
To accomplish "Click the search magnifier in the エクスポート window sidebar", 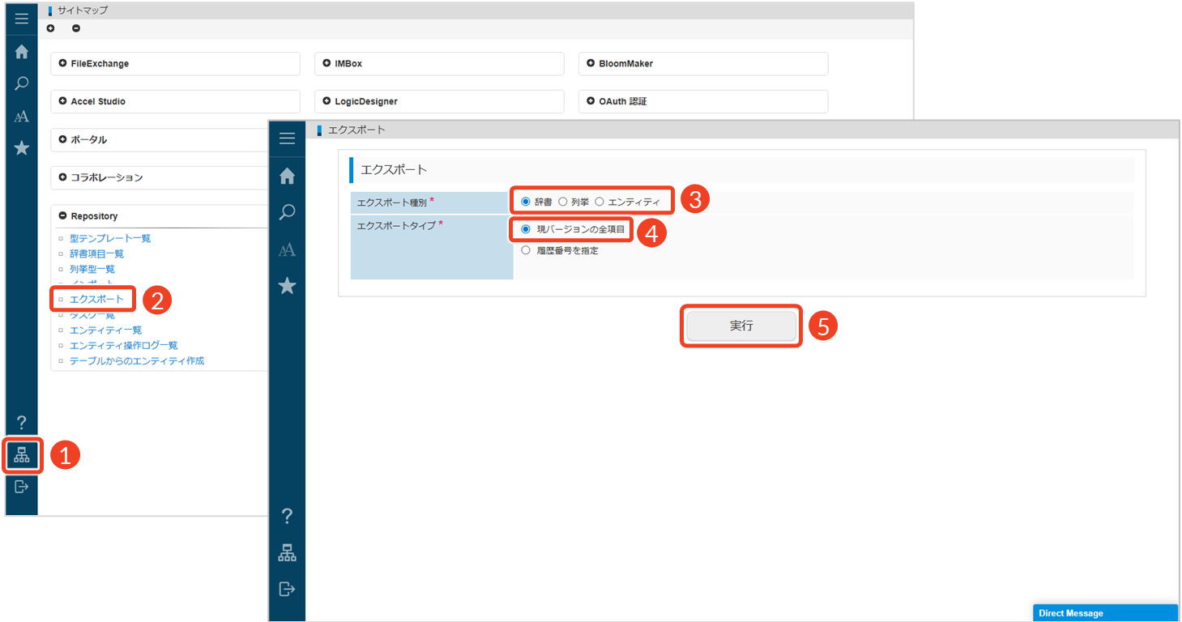I will [287, 212].
